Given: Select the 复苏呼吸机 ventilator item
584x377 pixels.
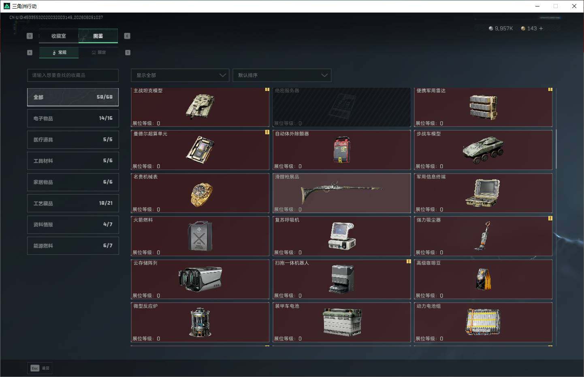Looking at the screenshot, I should click(342, 236).
